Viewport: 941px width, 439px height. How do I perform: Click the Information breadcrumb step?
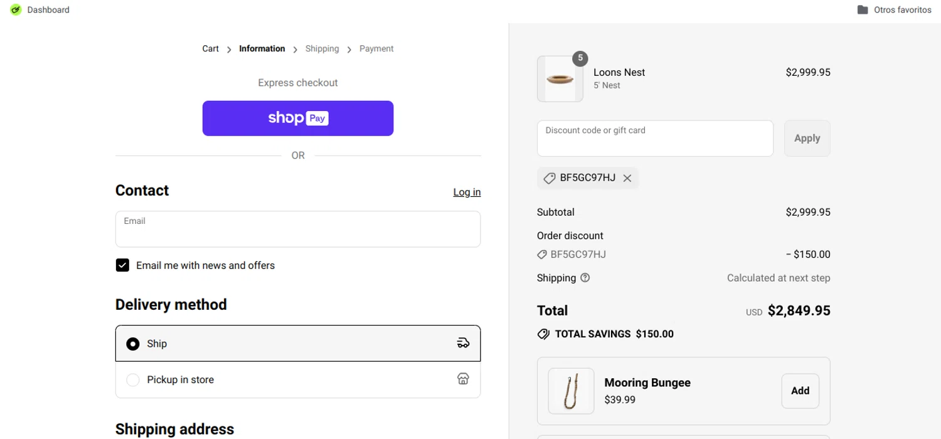262,48
